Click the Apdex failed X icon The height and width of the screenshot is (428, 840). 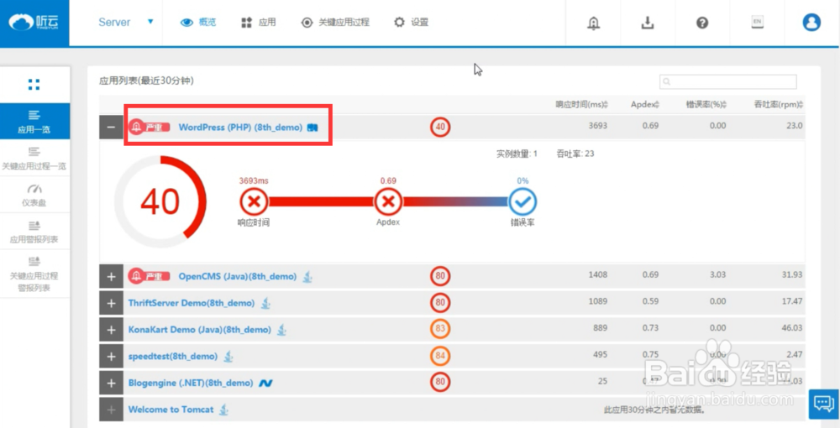388,201
